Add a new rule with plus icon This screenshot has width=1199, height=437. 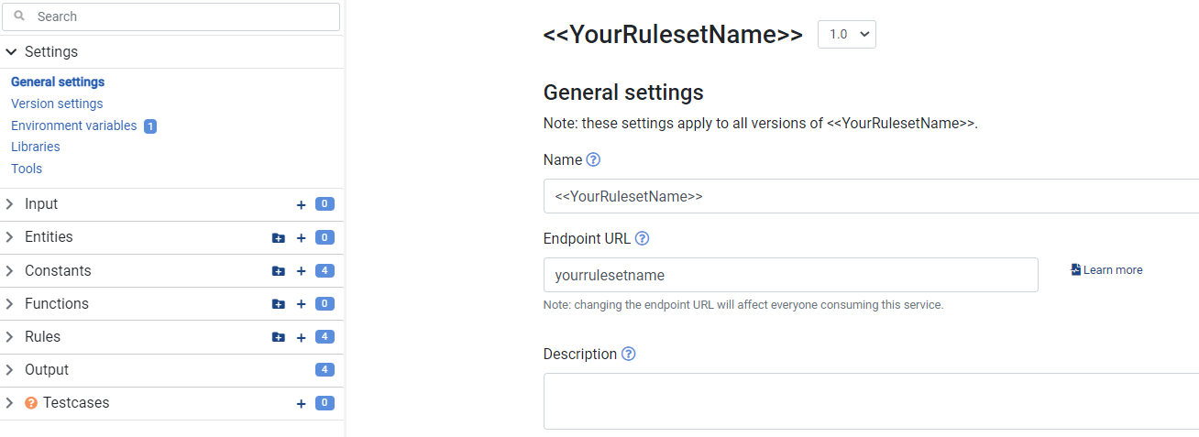301,337
